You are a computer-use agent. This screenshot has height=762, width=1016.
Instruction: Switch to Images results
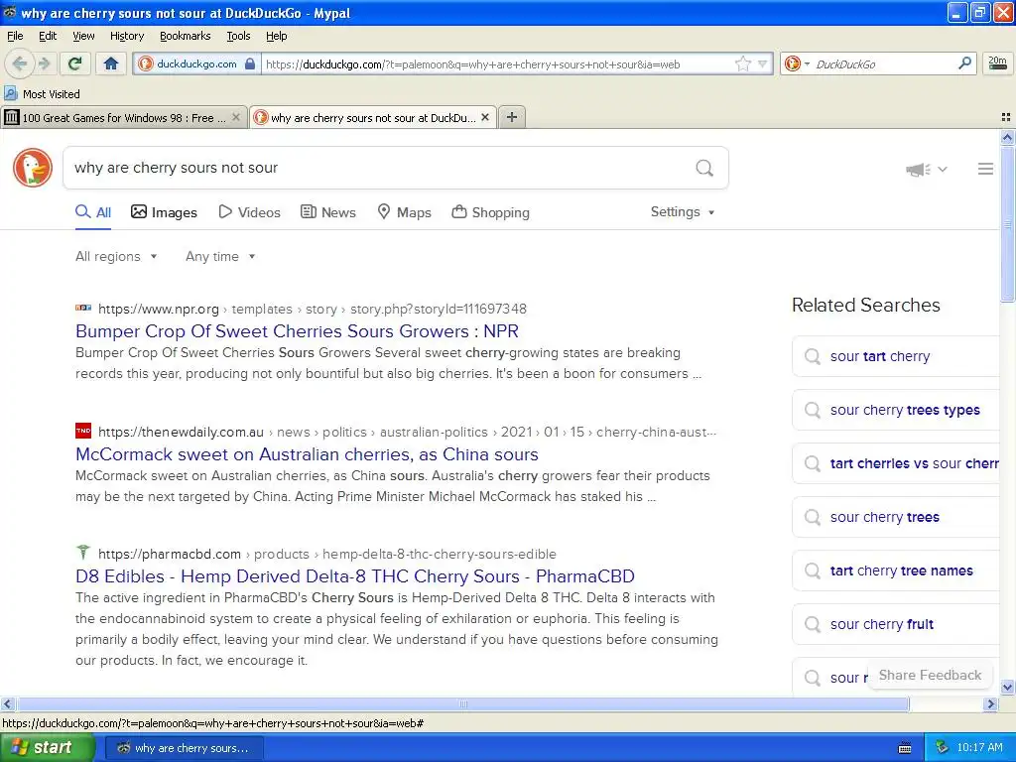[x=164, y=212]
